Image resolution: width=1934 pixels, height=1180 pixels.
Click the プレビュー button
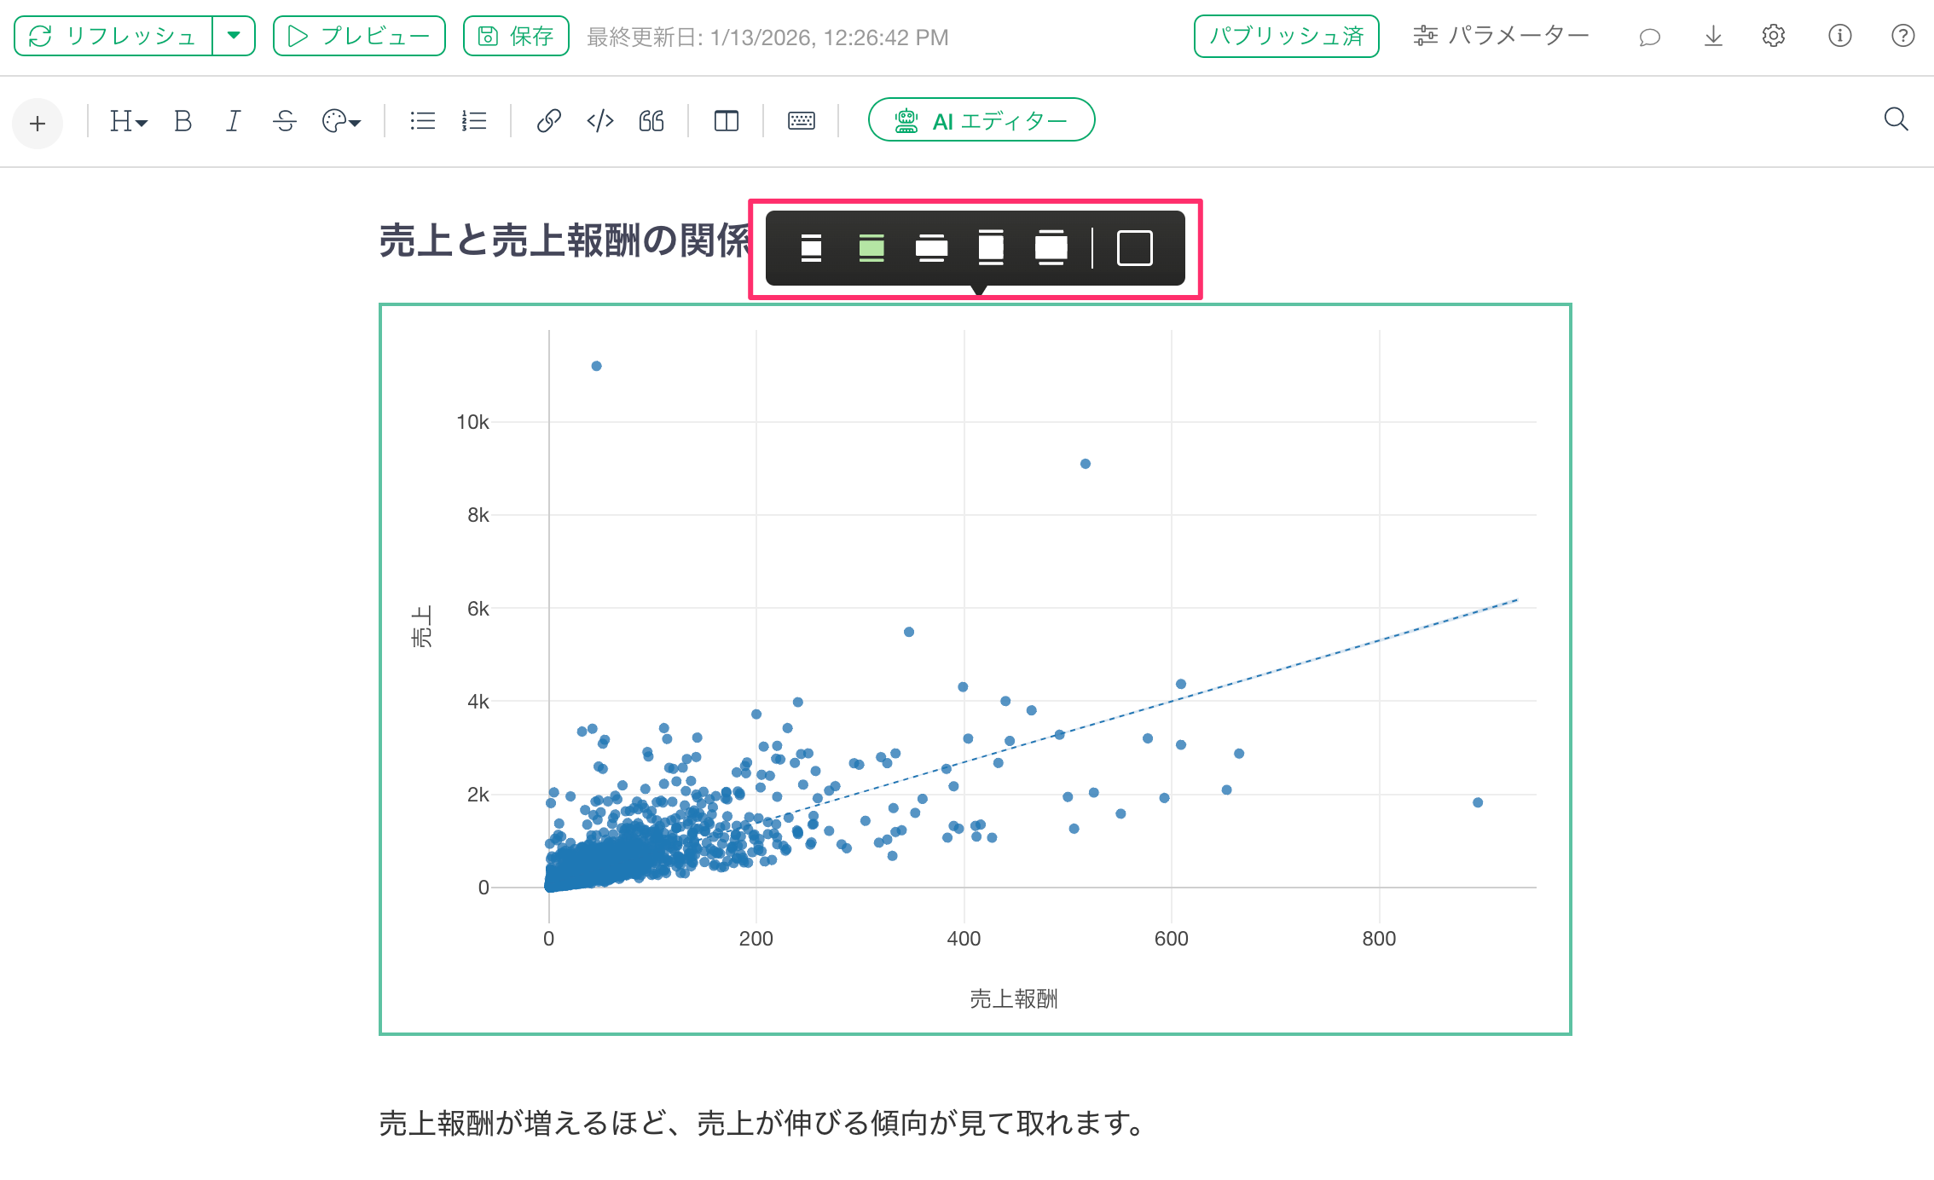coord(359,36)
